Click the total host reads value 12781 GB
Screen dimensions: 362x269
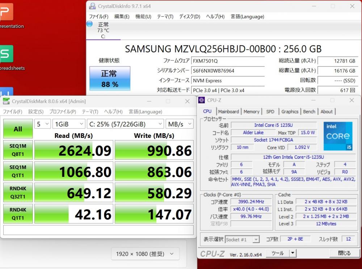338,61
